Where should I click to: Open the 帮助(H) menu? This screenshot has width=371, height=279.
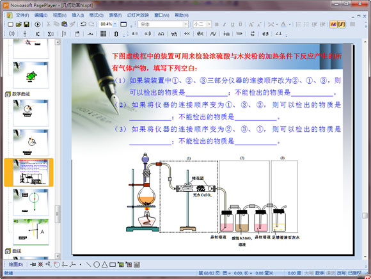(x=182, y=15)
